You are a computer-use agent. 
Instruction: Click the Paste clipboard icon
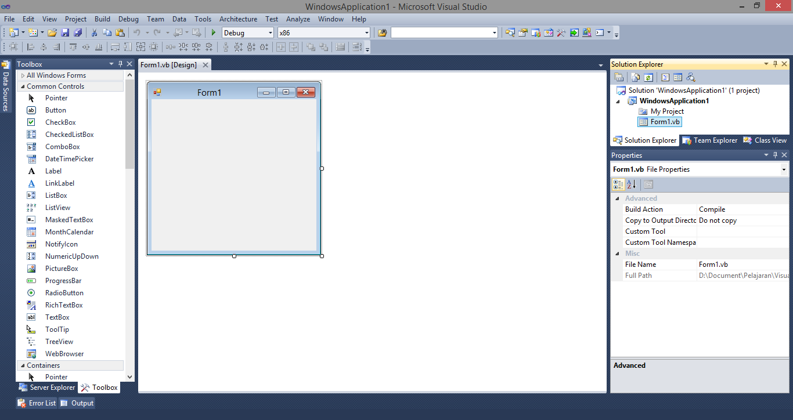click(120, 32)
